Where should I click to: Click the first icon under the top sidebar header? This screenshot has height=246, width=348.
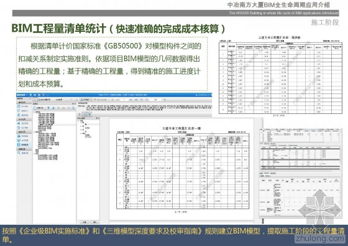[19, 106]
